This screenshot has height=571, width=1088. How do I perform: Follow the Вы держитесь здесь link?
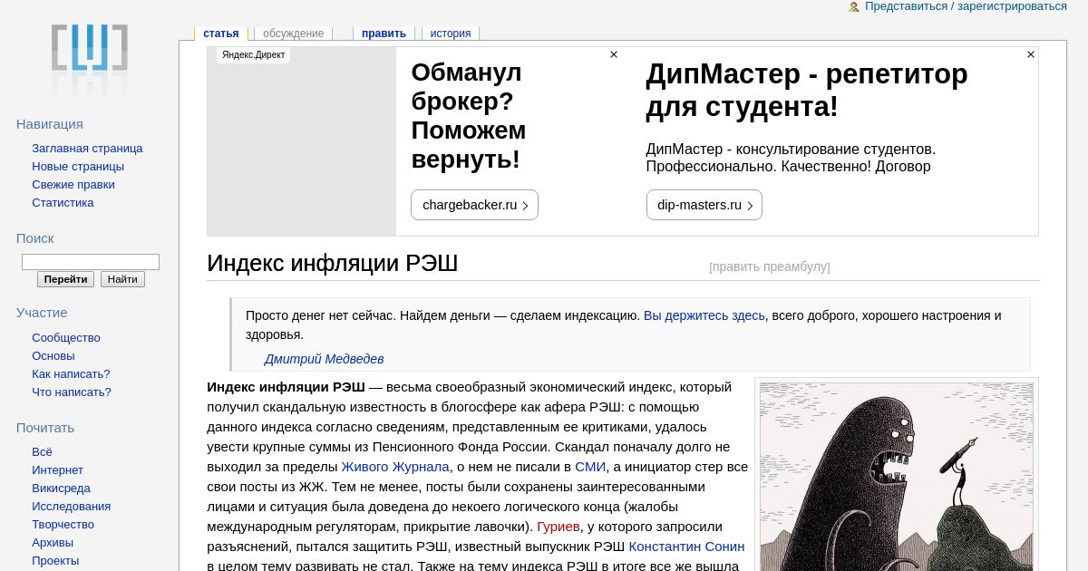[x=704, y=315]
